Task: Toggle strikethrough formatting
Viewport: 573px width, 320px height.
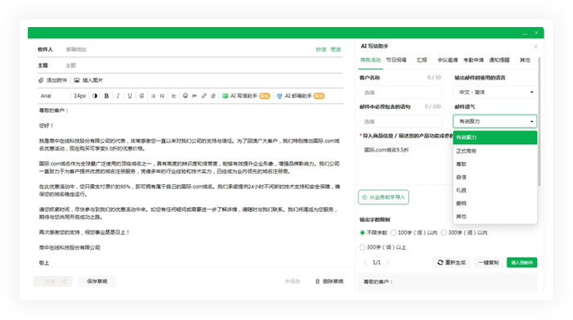Action: point(141,96)
